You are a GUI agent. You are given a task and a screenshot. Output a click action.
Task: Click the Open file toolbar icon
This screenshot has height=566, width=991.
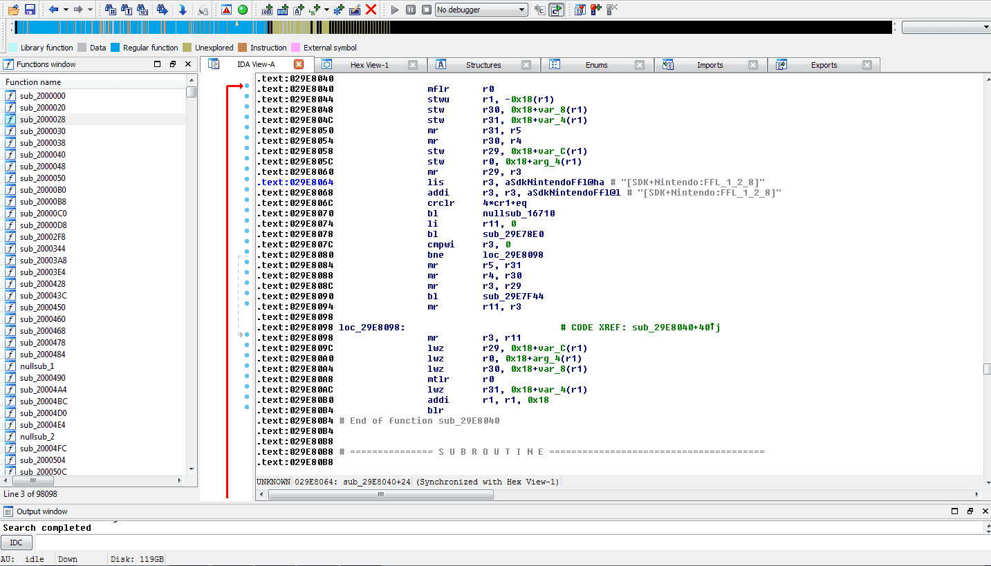tap(13, 10)
